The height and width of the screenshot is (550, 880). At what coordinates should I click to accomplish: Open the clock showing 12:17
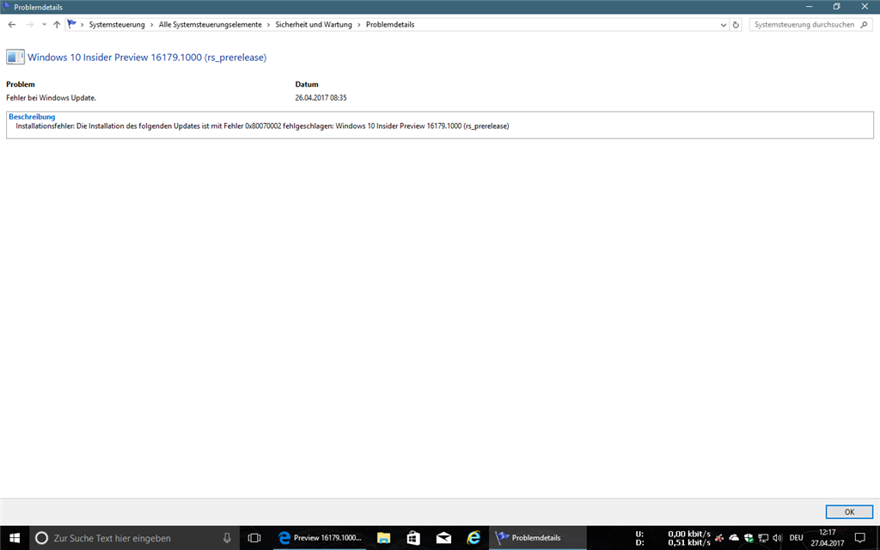pos(828,538)
